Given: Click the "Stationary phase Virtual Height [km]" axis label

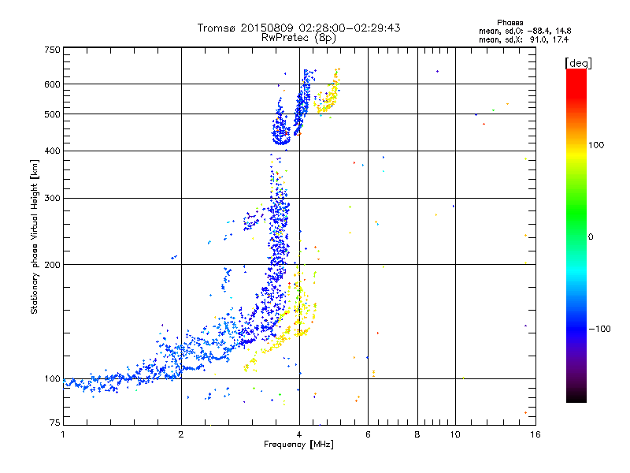Looking at the screenshot, I should 35,237.
